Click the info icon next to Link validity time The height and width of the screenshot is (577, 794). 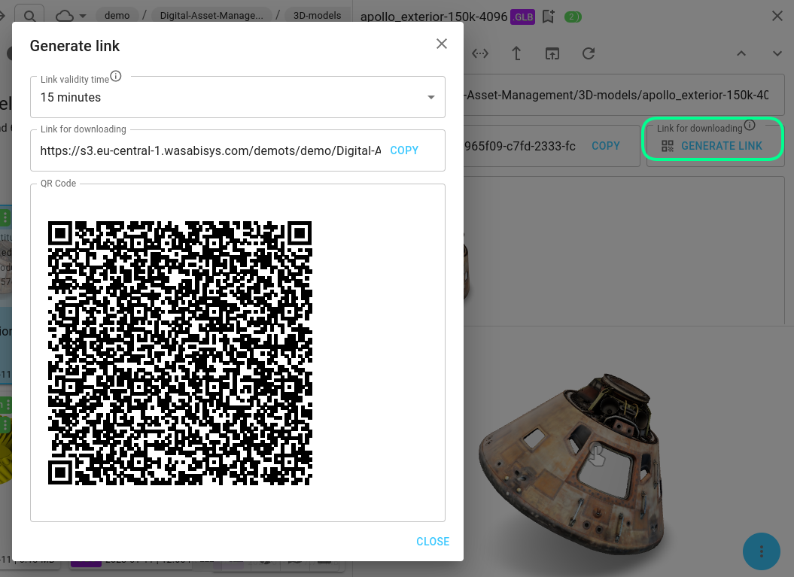(x=116, y=75)
